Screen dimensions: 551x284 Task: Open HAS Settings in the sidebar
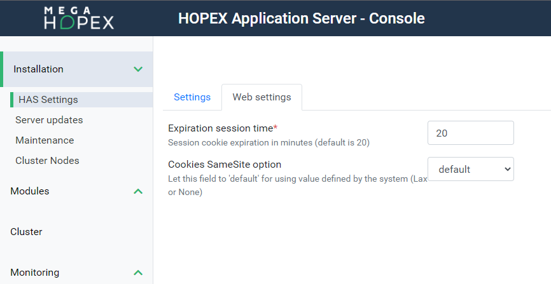pos(48,100)
